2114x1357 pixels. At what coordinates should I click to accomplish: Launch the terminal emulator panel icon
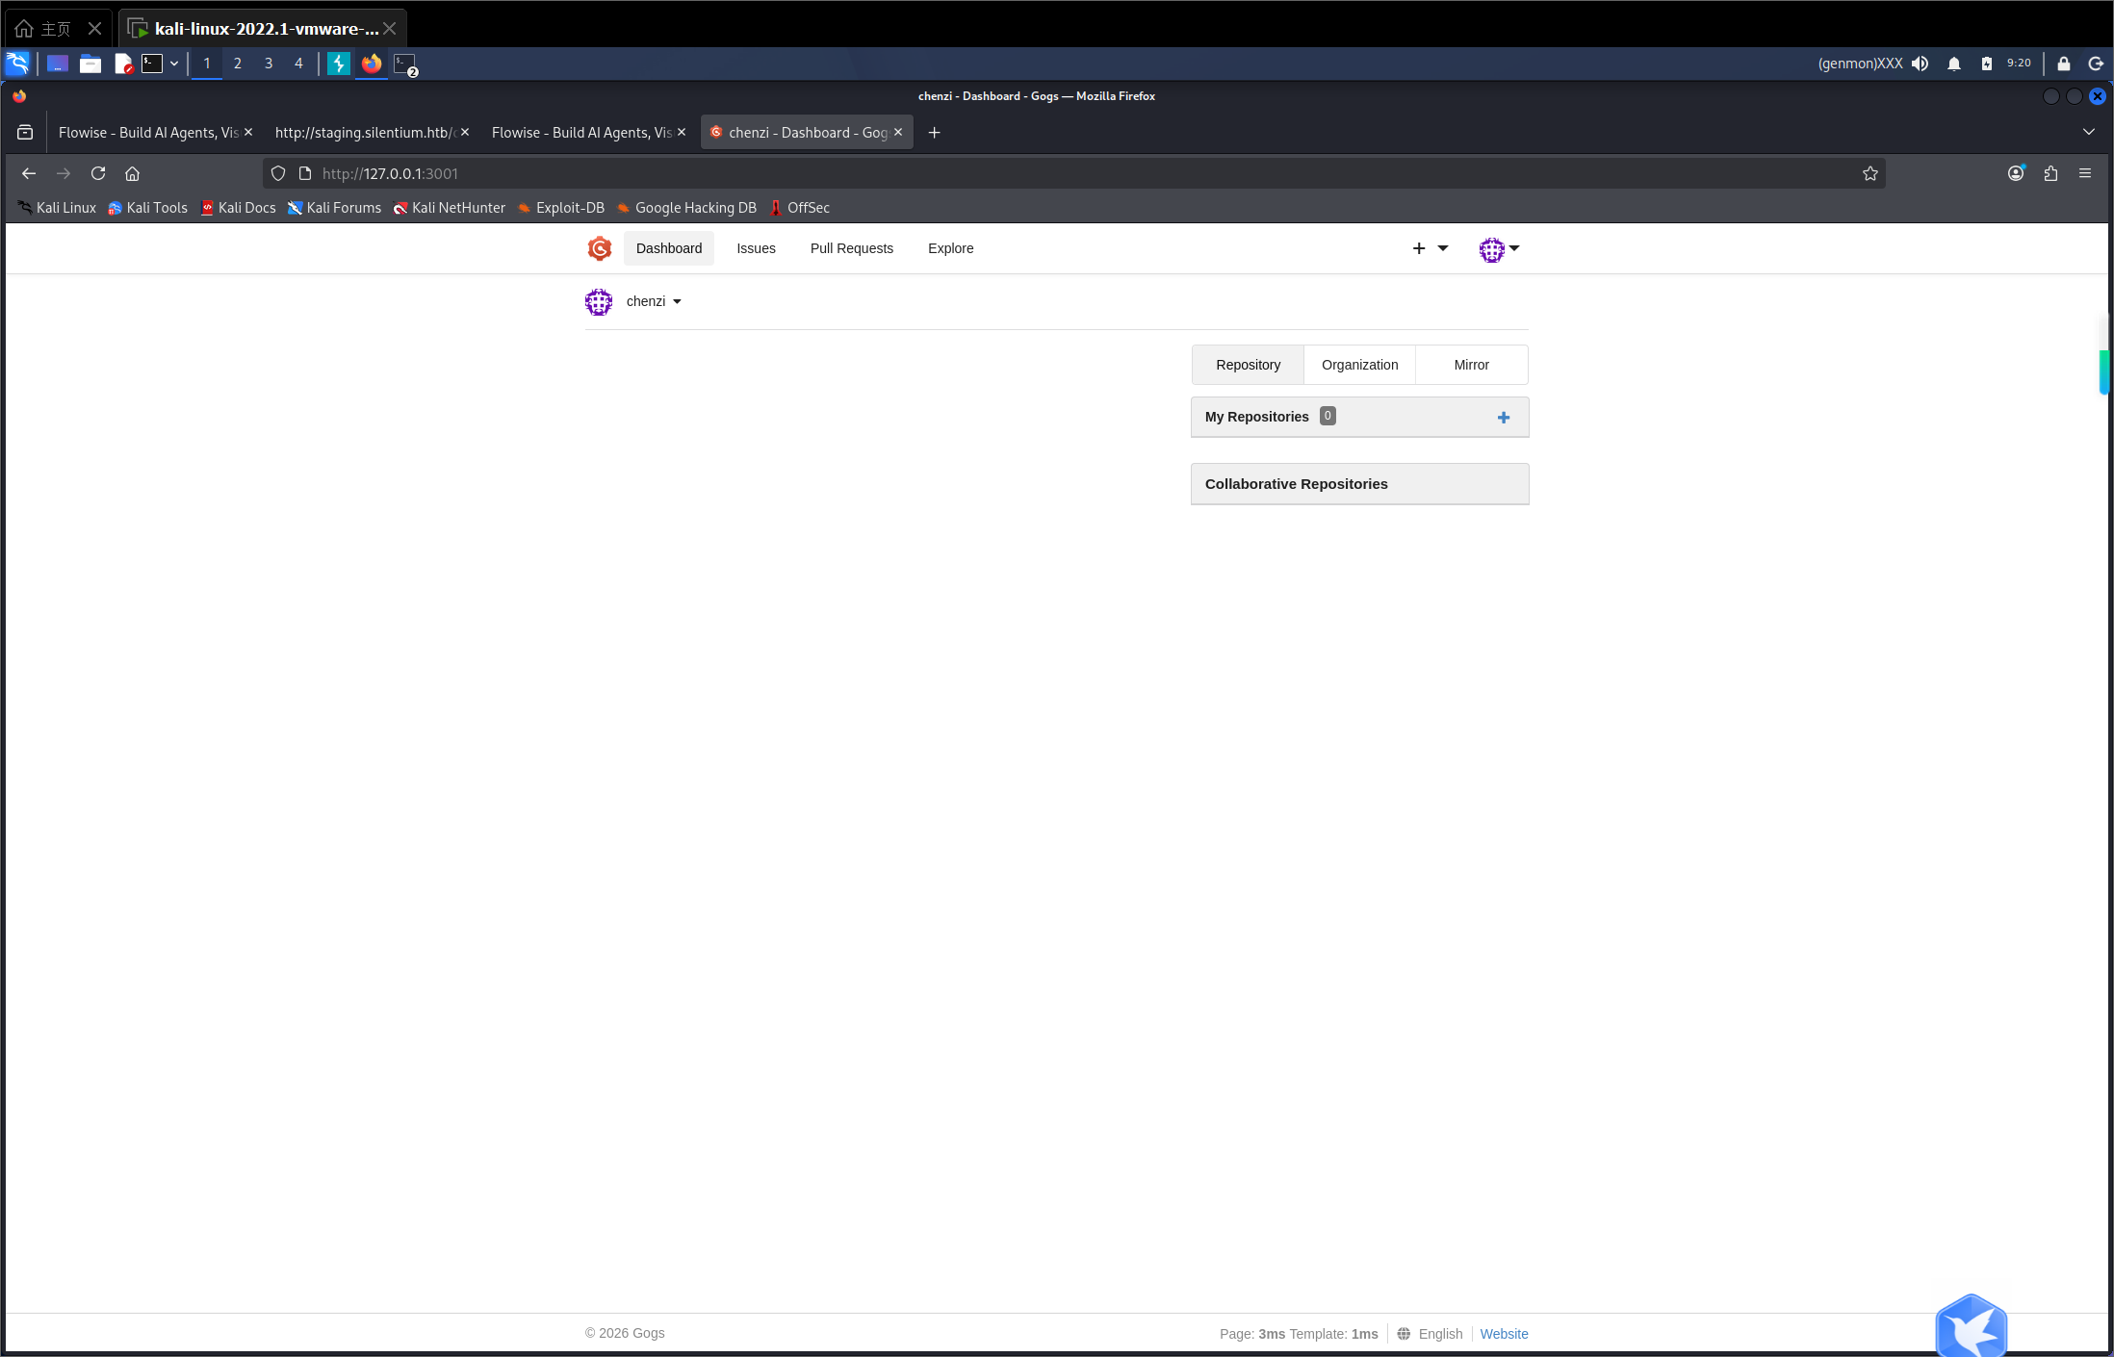152,64
